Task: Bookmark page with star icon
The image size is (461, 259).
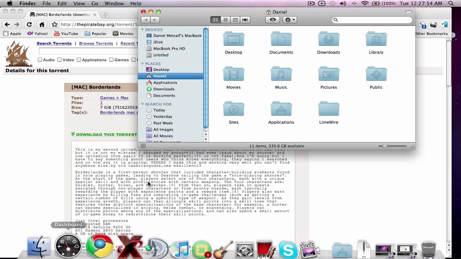Action: (x=54, y=24)
